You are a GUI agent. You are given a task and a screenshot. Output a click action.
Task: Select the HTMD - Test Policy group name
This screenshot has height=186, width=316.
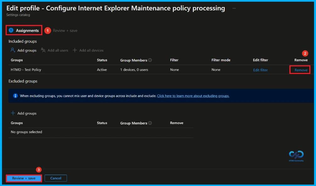[26, 69]
